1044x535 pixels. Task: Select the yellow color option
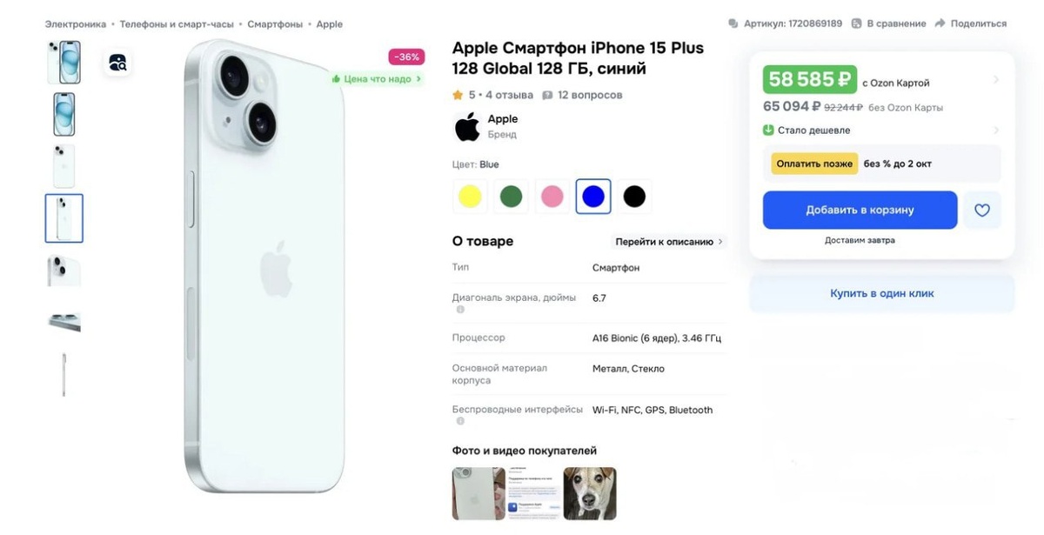(x=470, y=197)
